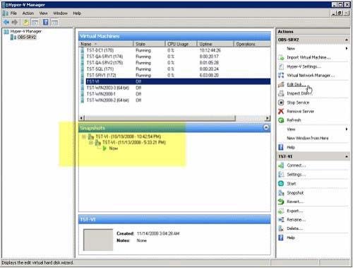Collapse the OBS-SRV2 actions section
Screen dimensions: 353x268
click(x=347, y=40)
